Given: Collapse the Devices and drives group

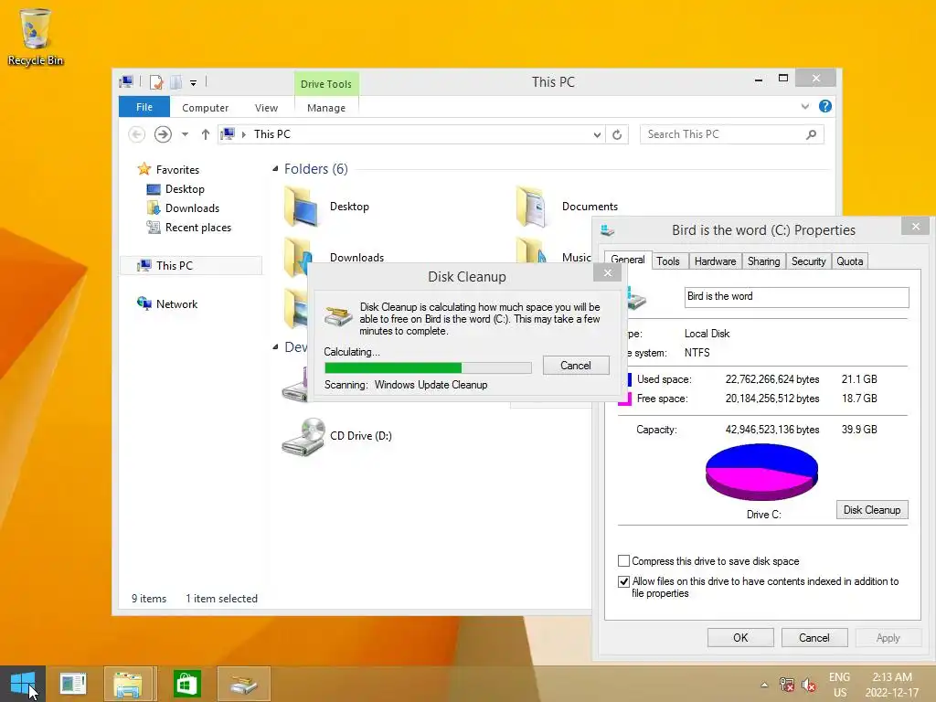Looking at the screenshot, I should tap(275, 346).
